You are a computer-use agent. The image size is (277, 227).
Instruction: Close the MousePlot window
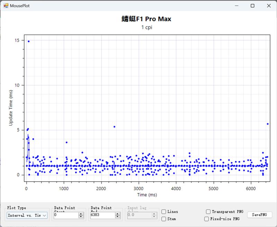click(269, 6)
